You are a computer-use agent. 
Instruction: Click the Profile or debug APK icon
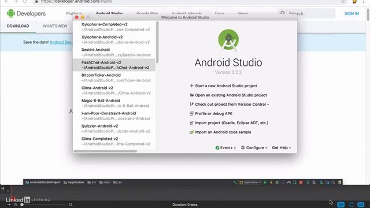pyautogui.click(x=191, y=113)
